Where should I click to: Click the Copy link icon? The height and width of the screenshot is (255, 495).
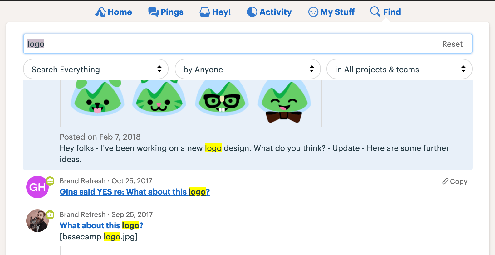coord(445,181)
